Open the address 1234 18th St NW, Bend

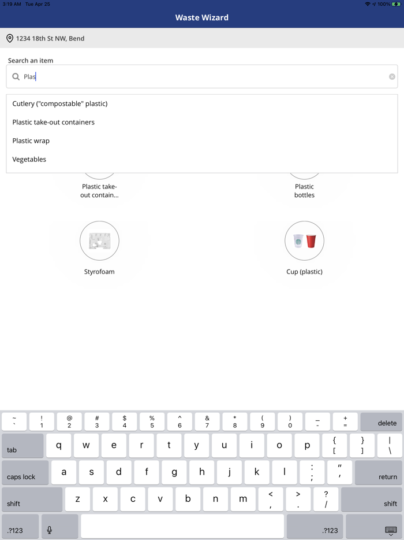50,38
